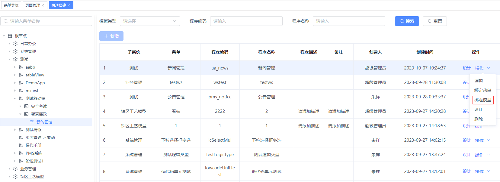Focus the 请输入菜单名称 search field
500x182 pixels.
point(46,21)
